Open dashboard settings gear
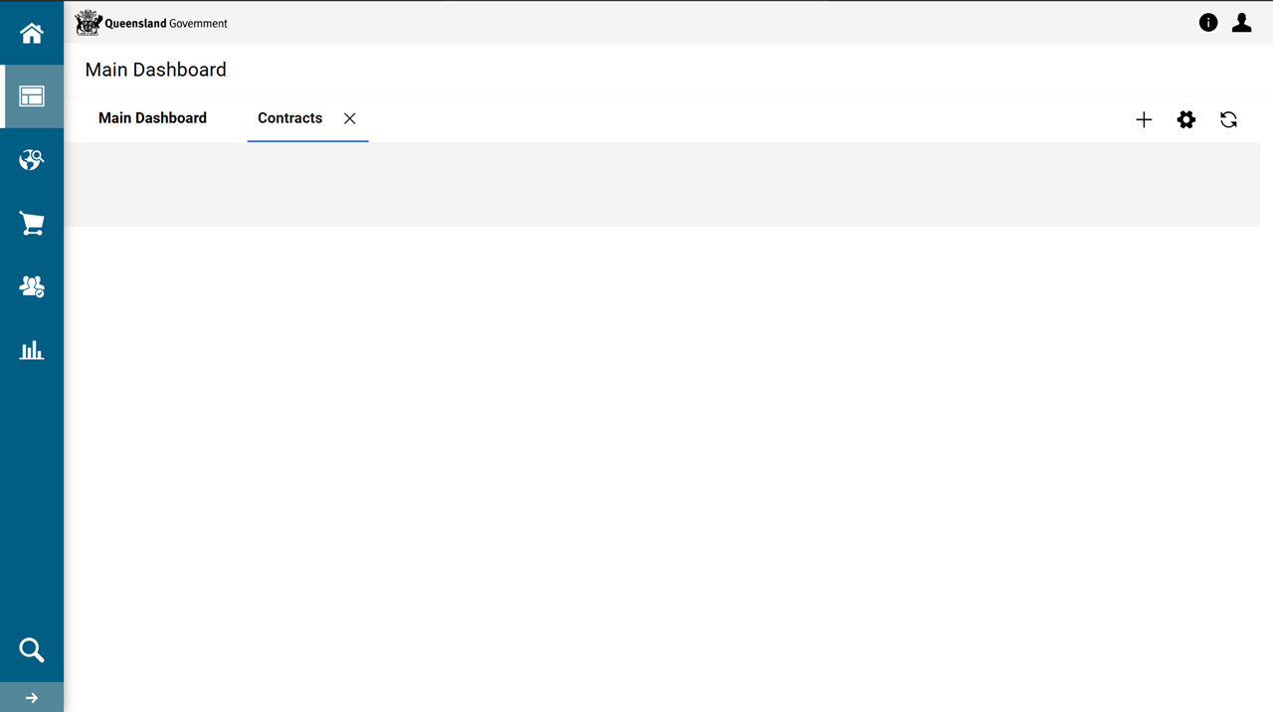 (x=1186, y=120)
